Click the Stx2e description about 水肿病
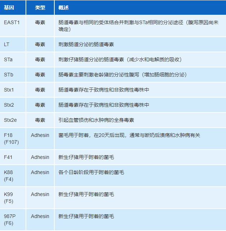226x231 pixels. pos(96,120)
